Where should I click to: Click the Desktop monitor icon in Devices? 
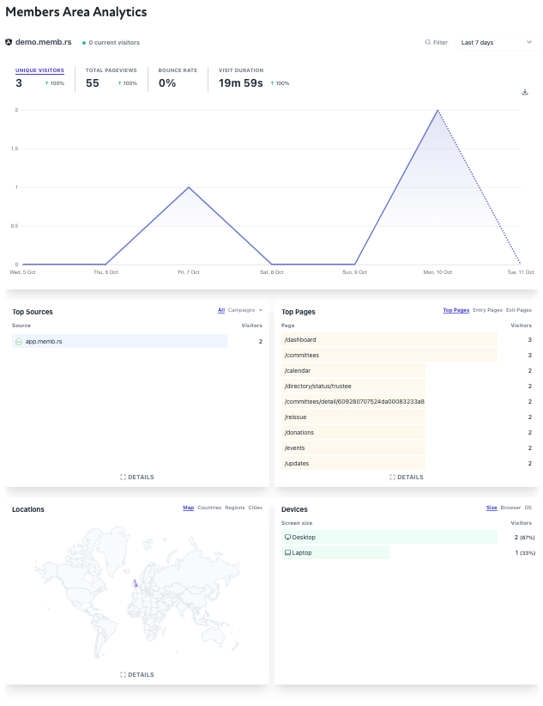[x=288, y=537]
